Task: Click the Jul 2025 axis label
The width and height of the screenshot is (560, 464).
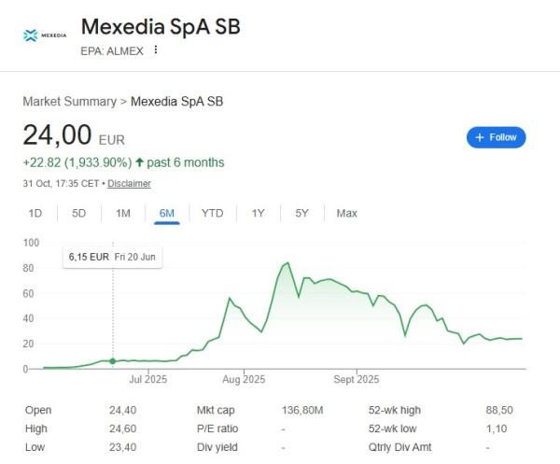Action: coord(147,380)
